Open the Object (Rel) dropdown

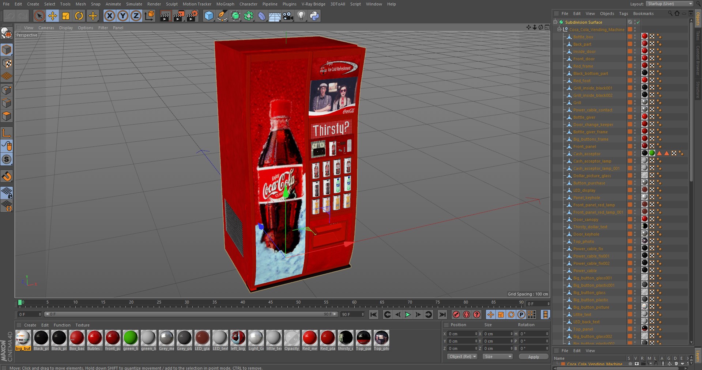pyautogui.click(x=462, y=356)
